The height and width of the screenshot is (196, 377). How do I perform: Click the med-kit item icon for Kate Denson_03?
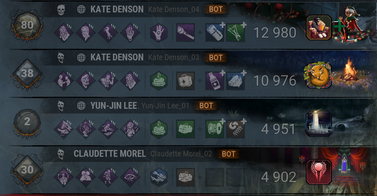tap(185, 81)
